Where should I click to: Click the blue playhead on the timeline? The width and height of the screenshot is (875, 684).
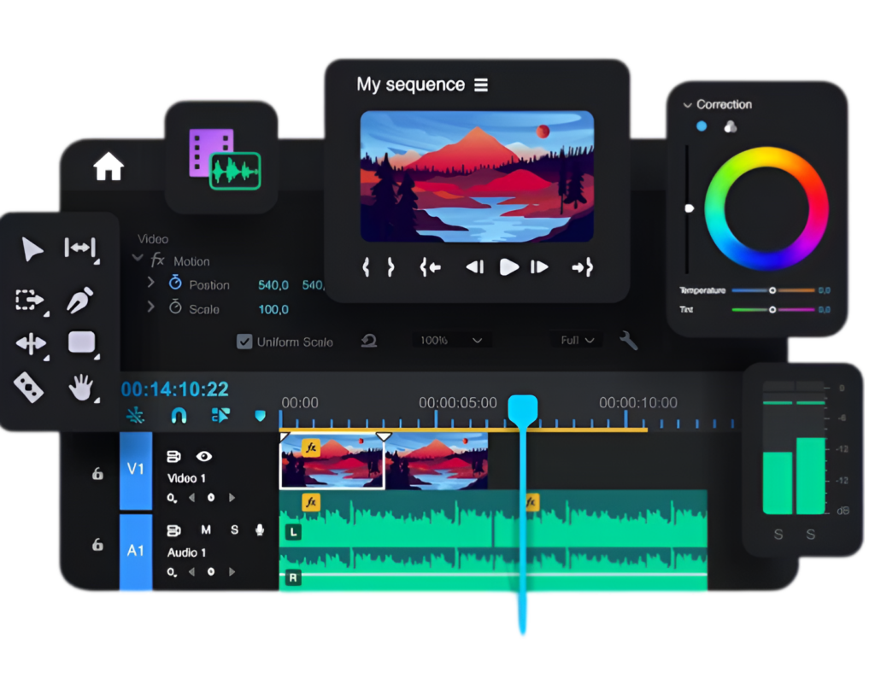[522, 409]
